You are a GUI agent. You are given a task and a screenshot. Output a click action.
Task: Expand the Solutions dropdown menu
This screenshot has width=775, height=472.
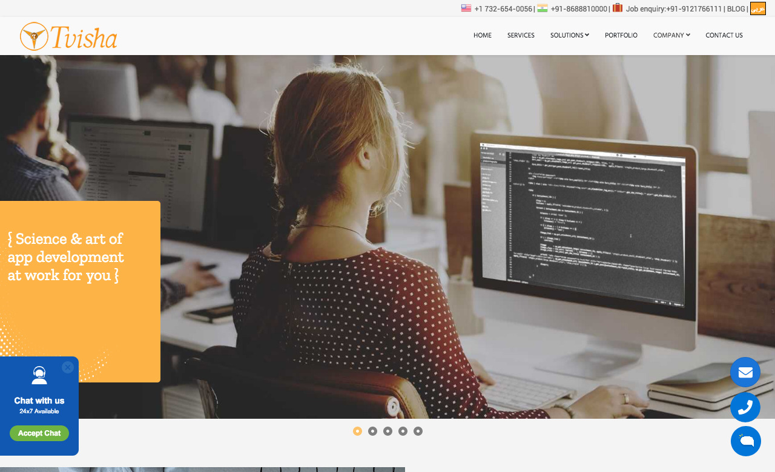click(x=569, y=36)
